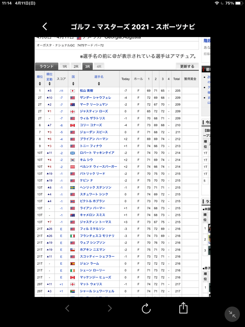Tap the Wi-Fi status icon
Viewport: 245px width, 327px height.
217,3
